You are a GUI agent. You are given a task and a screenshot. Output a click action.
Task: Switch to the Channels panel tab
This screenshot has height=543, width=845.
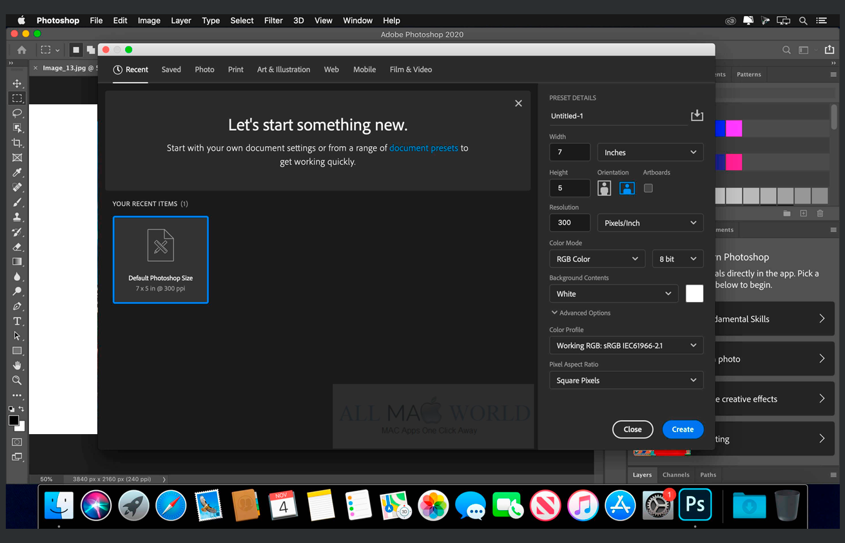(675, 475)
